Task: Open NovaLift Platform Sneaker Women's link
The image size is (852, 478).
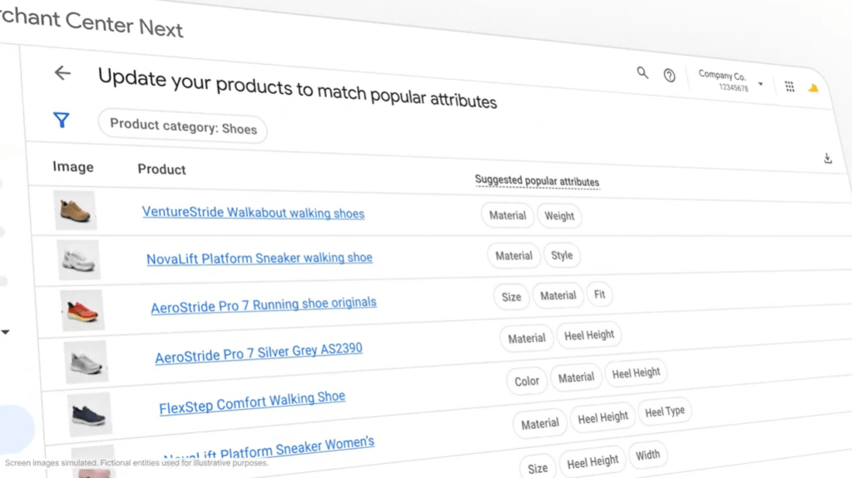Action: (269, 449)
